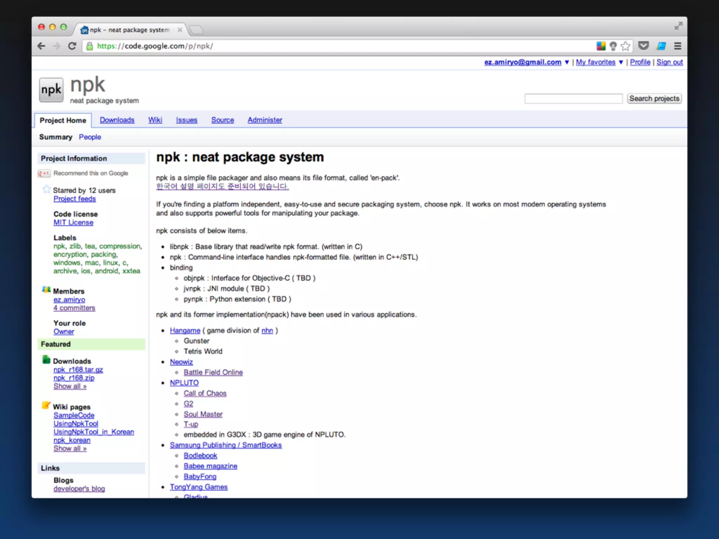Click the blue notes extension icon
The height and width of the screenshot is (539, 719).
coord(661,46)
